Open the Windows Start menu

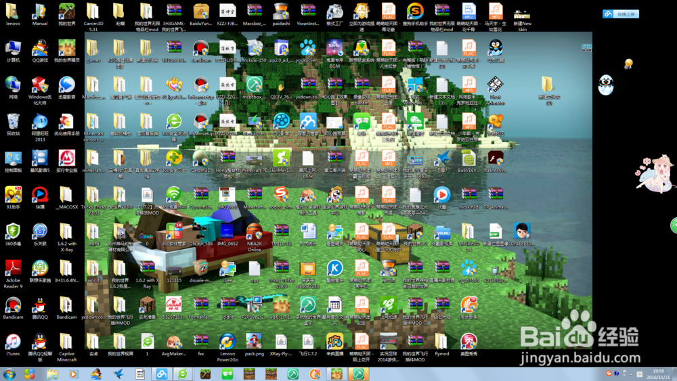click(x=9, y=374)
